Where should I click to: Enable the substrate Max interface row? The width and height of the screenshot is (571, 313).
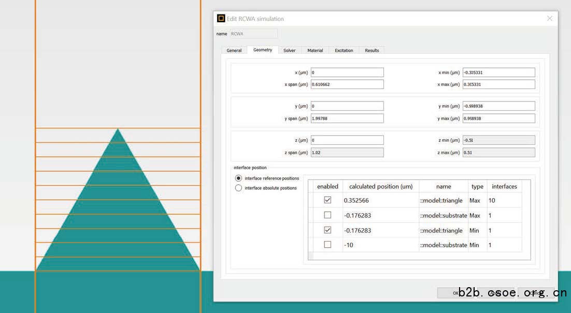(x=327, y=215)
